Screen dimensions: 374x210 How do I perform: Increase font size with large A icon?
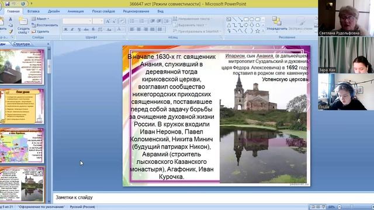click(x=108, y=21)
